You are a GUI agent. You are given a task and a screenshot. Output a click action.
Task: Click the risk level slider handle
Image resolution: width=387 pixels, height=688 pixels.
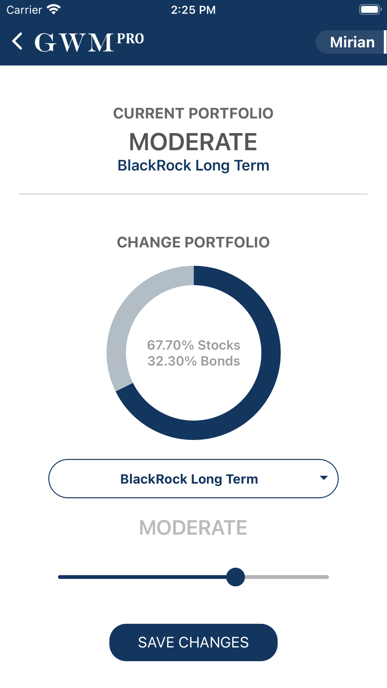point(236,577)
